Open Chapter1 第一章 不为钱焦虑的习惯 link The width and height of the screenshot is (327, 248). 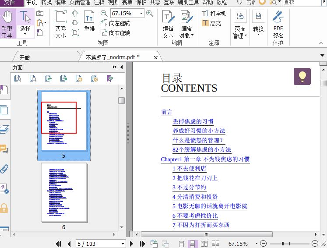pyautogui.click(x=205, y=159)
